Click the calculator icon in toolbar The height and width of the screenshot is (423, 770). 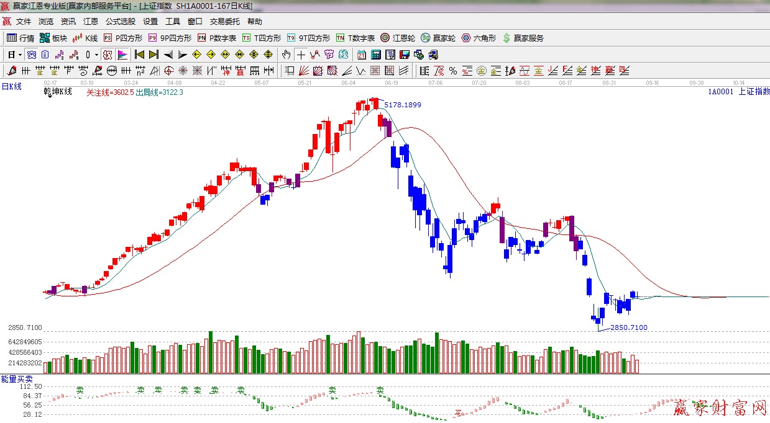[x=375, y=55]
